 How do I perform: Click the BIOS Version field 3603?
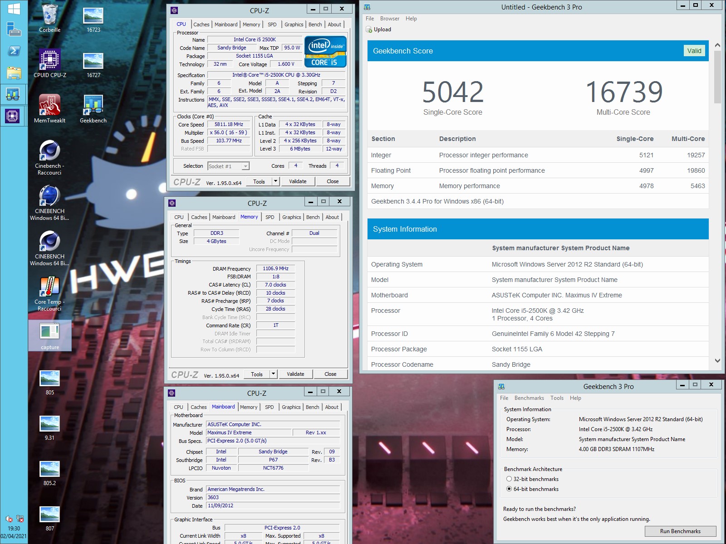pos(273,497)
